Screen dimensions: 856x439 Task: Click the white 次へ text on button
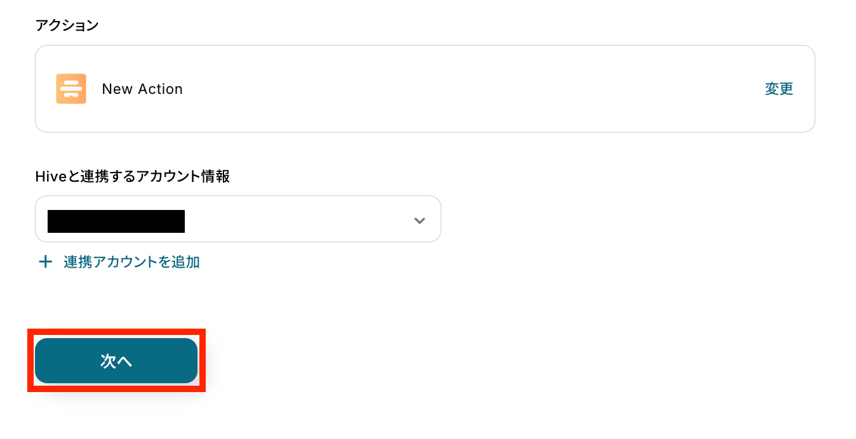(116, 361)
